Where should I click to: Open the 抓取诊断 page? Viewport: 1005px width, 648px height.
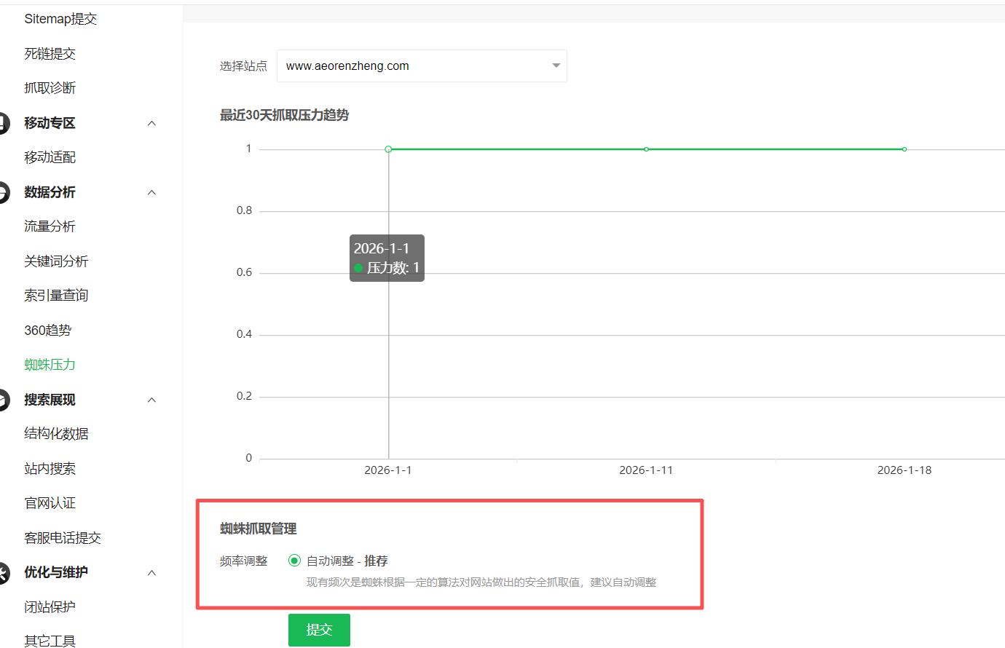50,88
